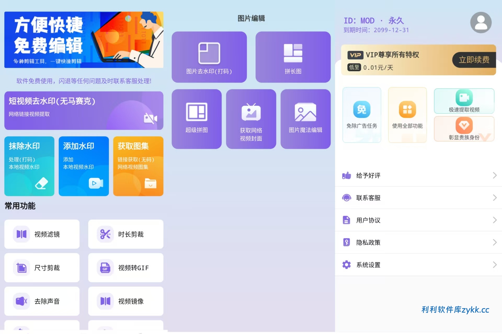Open 用户协议 menu entry
The image size is (502, 334).
pyautogui.click(x=368, y=220)
